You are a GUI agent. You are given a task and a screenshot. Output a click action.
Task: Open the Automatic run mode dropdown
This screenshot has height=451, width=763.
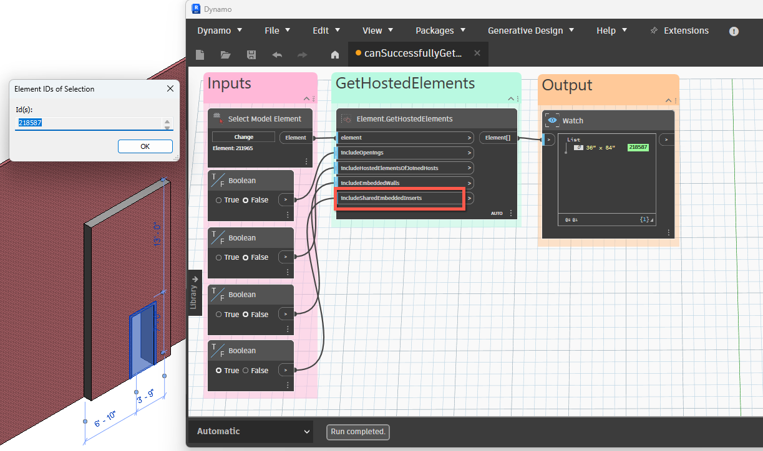[x=251, y=431]
